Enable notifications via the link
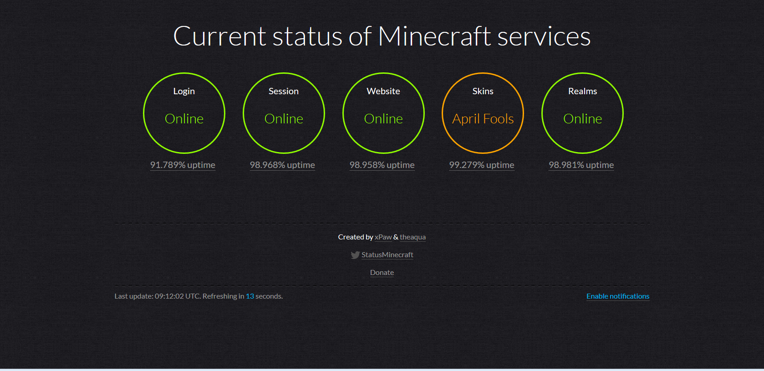764x371 pixels. pyautogui.click(x=617, y=296)
